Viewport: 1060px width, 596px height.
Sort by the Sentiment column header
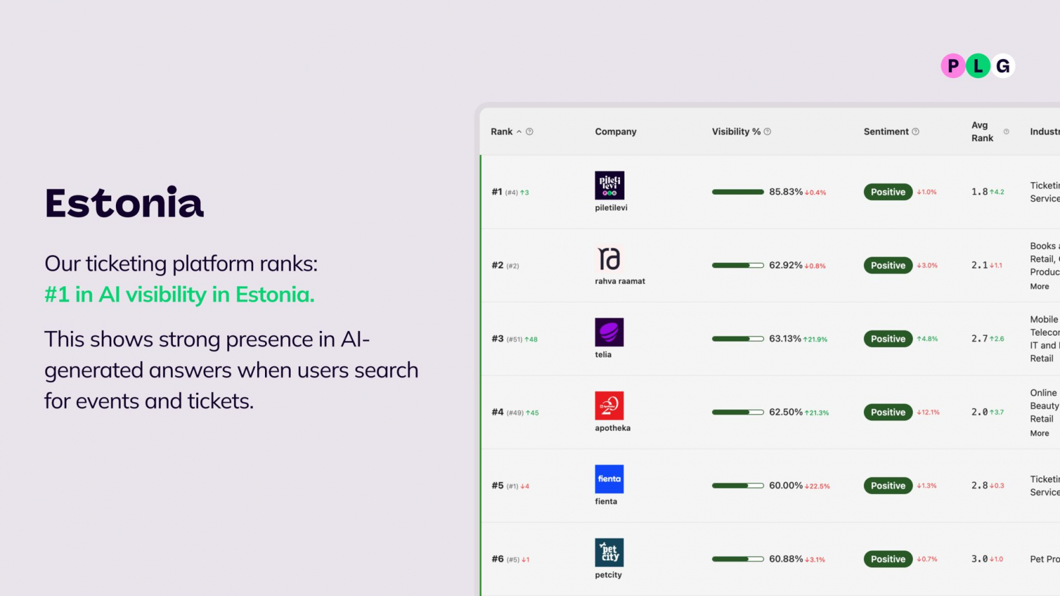[886, 132]
